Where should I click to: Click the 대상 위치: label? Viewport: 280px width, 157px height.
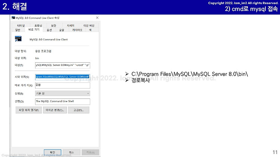[x=21, y=58]
